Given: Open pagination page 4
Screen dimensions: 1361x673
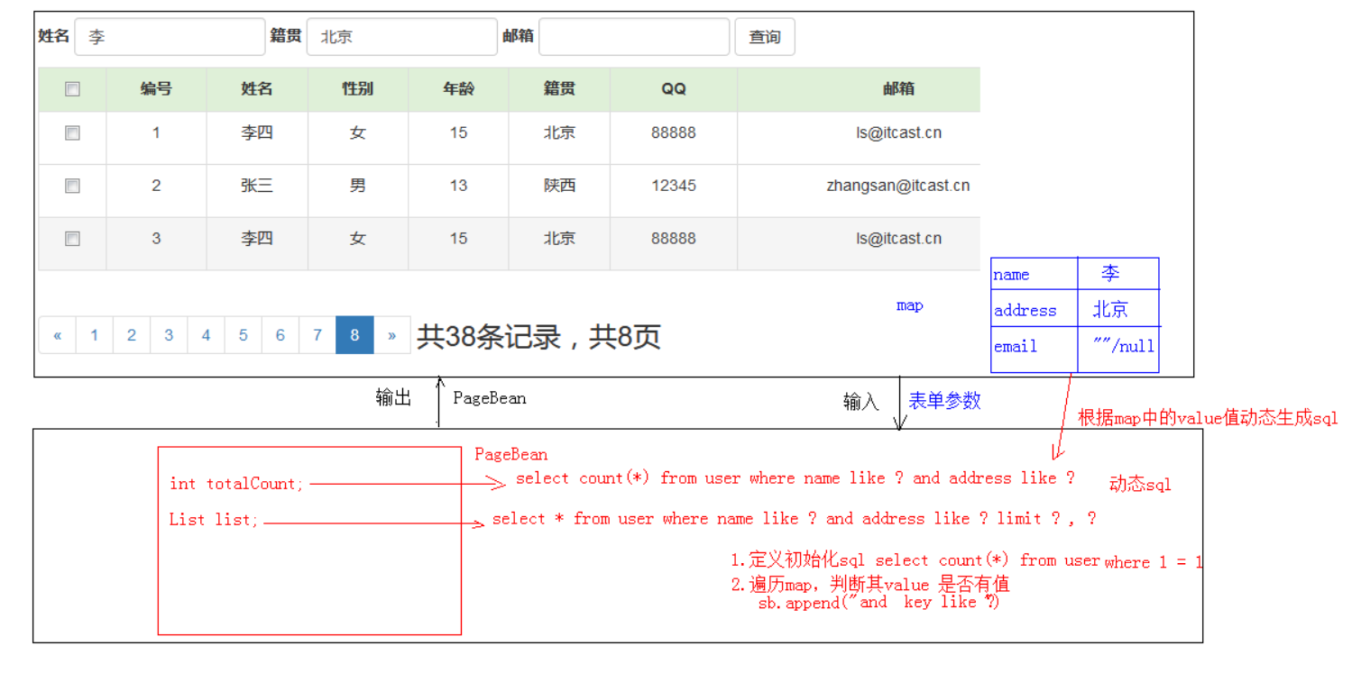Looking at the screenshot, I should pyautogui.click(x=206, y=335).
